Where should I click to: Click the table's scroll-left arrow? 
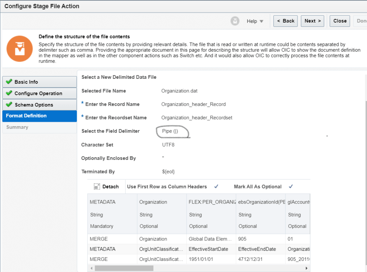tap(91, 268)
